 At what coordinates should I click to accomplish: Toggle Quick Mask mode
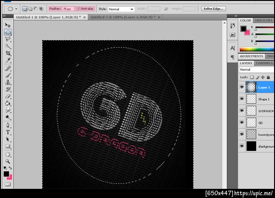(x=8, y=184)
